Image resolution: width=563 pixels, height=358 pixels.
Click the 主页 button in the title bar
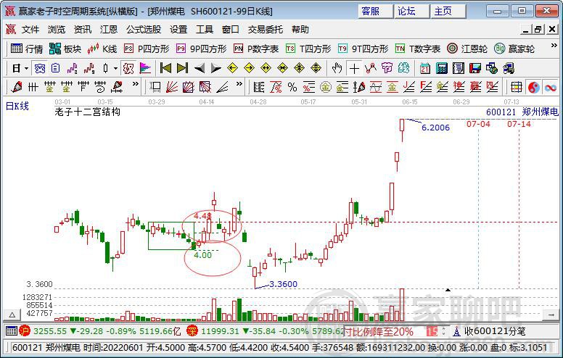[448, 11]
